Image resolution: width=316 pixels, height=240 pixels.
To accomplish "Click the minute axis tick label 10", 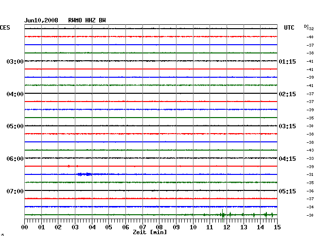I will [x=193, y=227].
